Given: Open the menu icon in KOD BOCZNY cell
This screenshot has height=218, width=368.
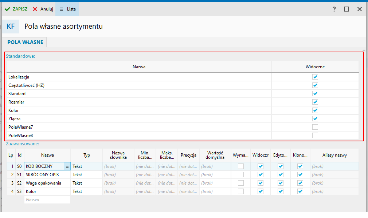Looking at the screenshot, I should 67,166.
